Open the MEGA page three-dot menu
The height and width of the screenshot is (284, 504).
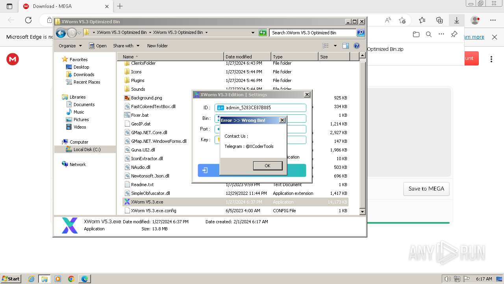click(x=491, y=59)
